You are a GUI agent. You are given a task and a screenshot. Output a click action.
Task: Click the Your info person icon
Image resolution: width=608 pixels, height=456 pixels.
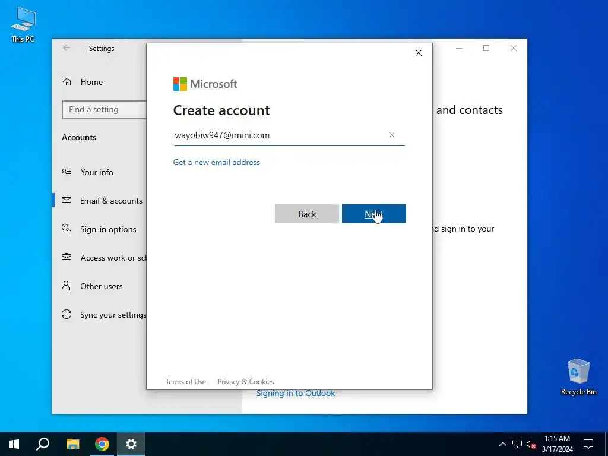coord(66,172)
